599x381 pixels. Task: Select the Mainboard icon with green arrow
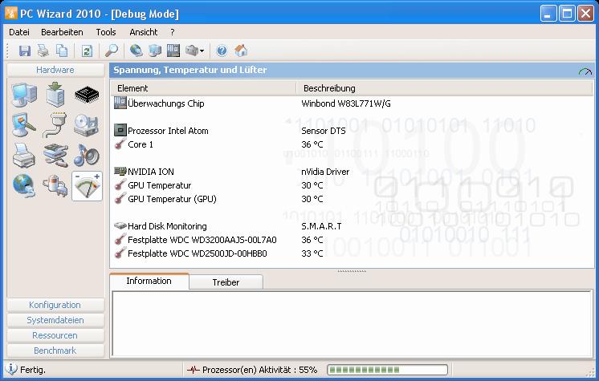(x=55, y=95)
